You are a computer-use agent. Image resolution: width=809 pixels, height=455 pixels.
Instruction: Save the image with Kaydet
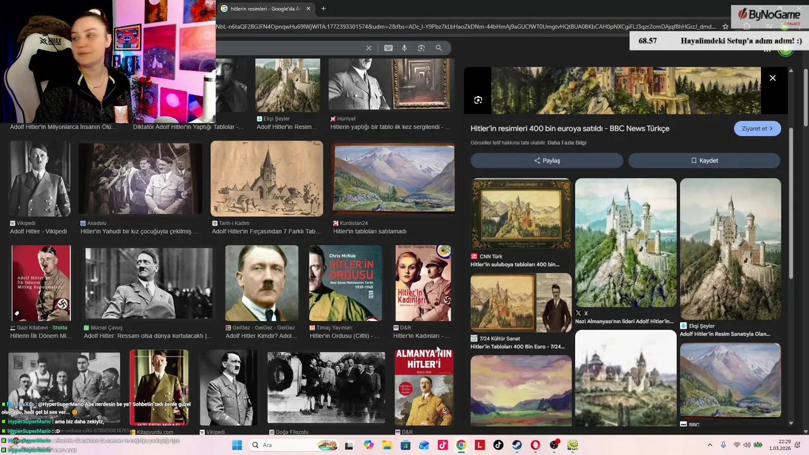[704, 161]
